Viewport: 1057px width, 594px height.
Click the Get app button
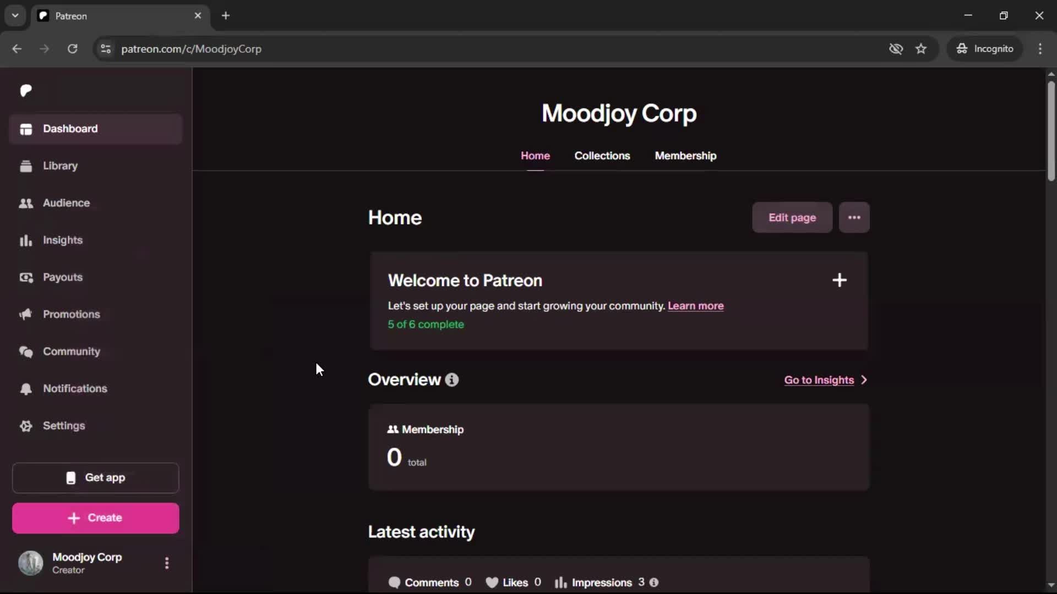[x=96, y=478]
